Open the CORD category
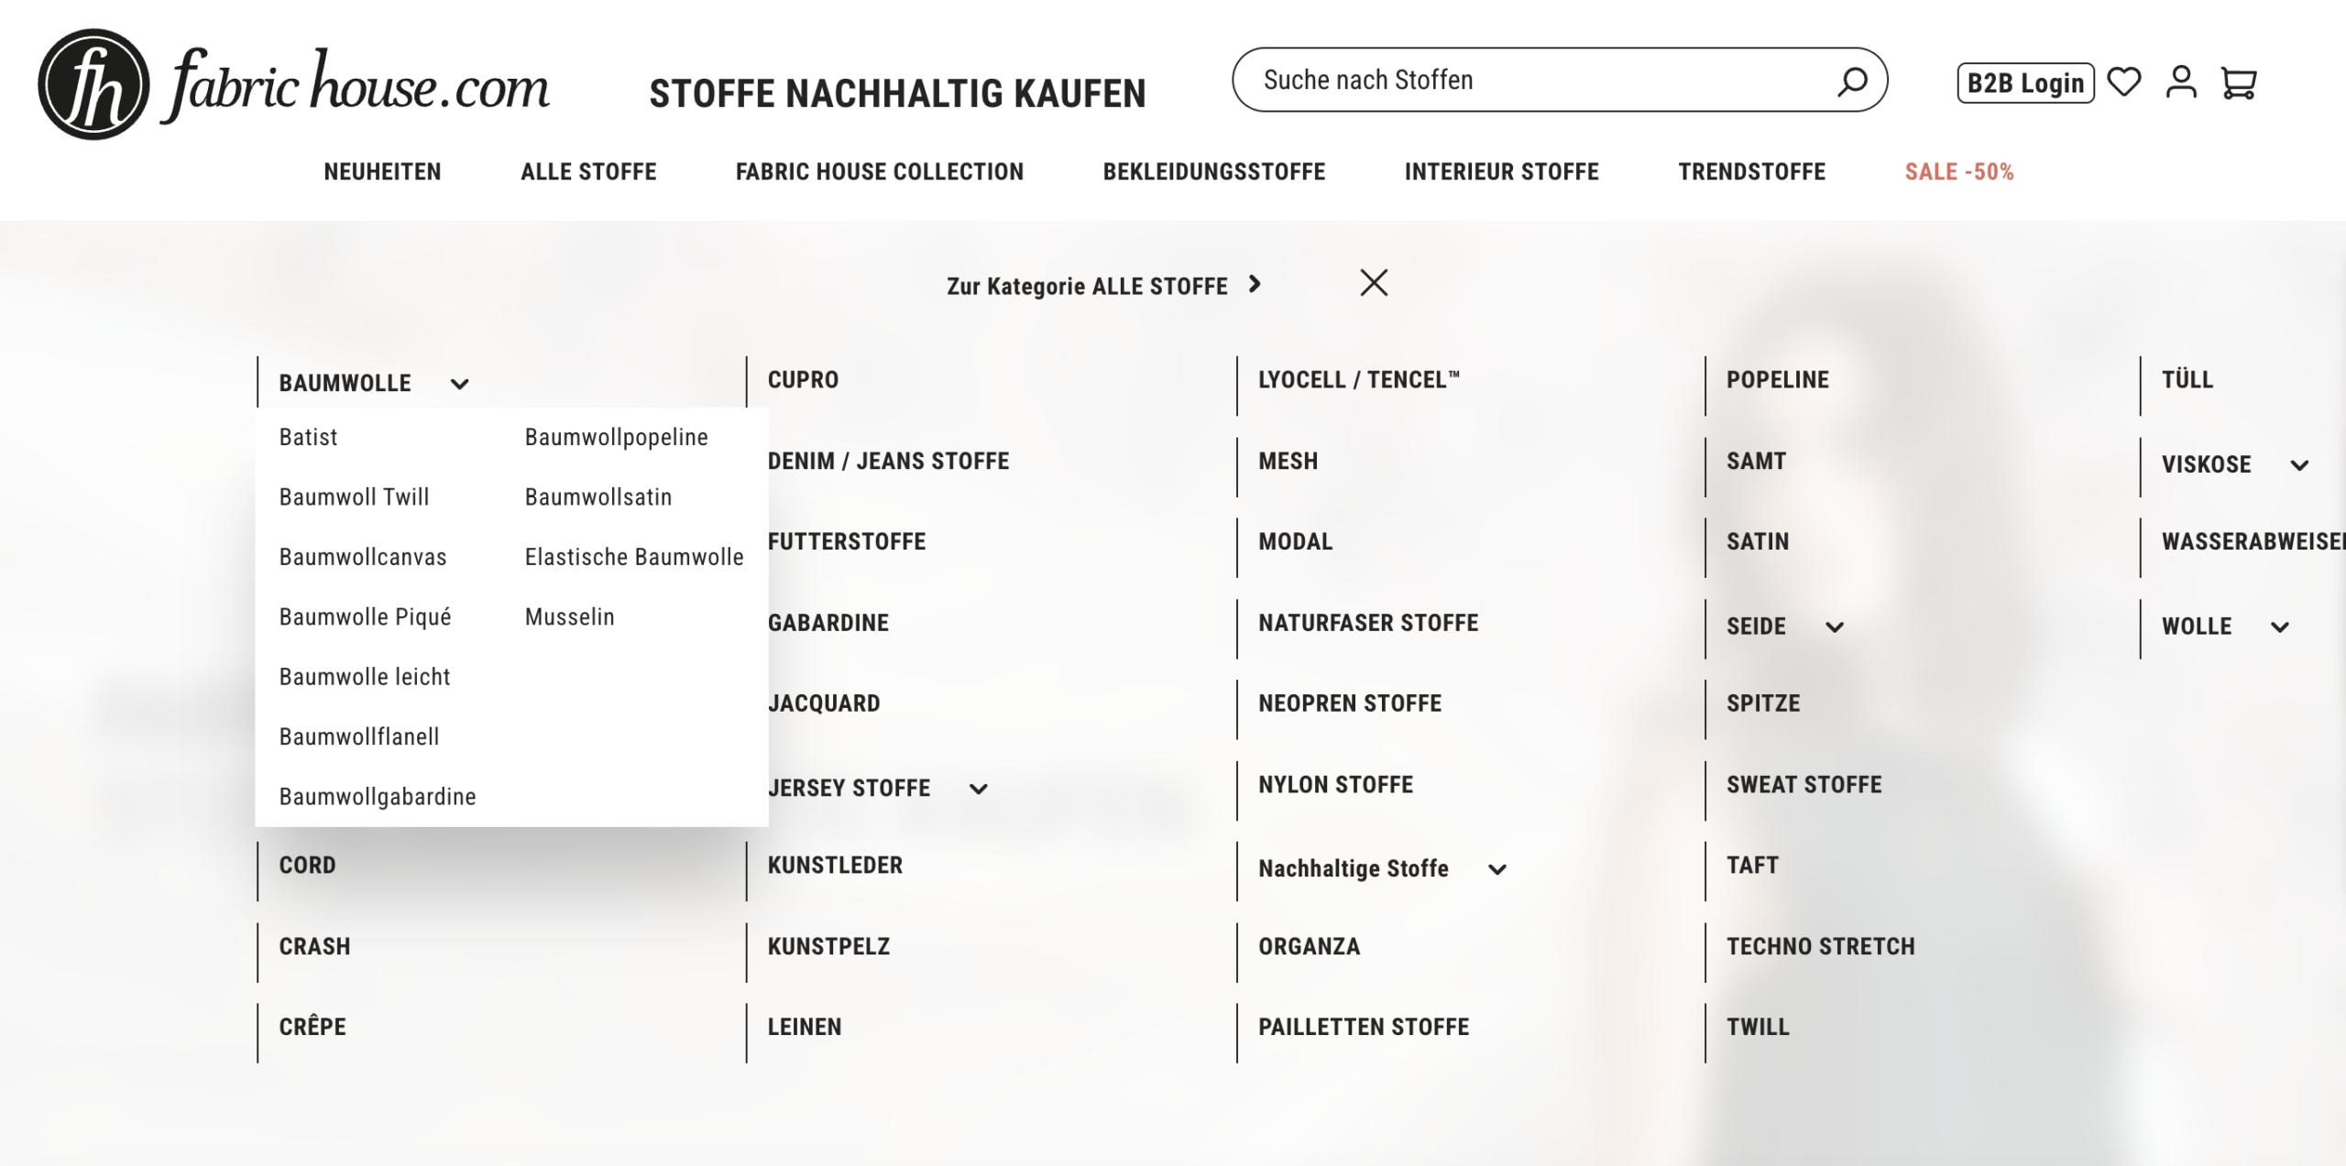Viewport: 2346px width, 1166px height. (307, 865)
